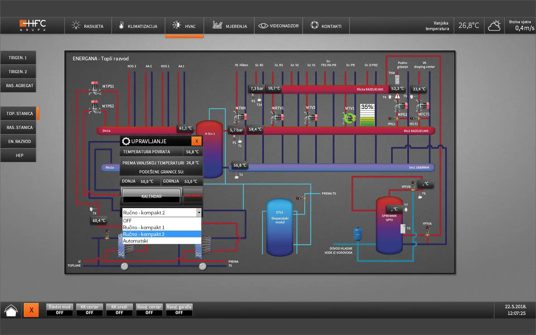Click the MTPS1 pump icon
536x335 pixels.
pyautogui.click(x=95, y=87)
